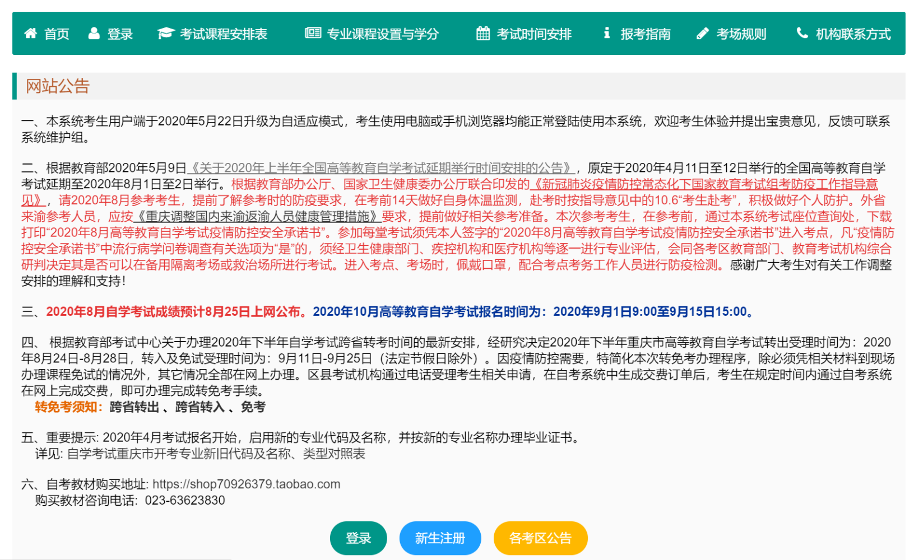Click the newspaper icon beside 专业课程设置与学分
This screenshot has width=919, height=560.
pos(313,33)
